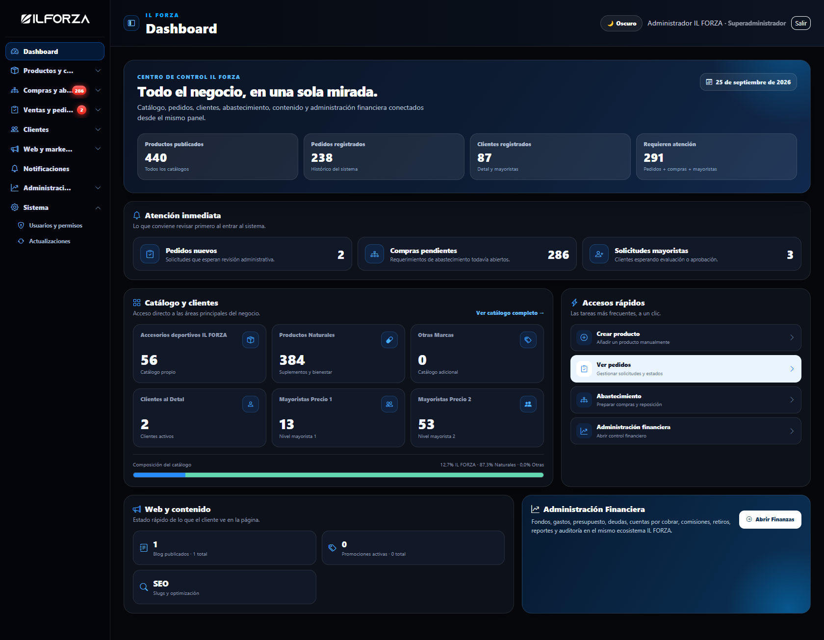Click the Requieren atención 291 card
824x640 pixels.
[x=717, y=157]
